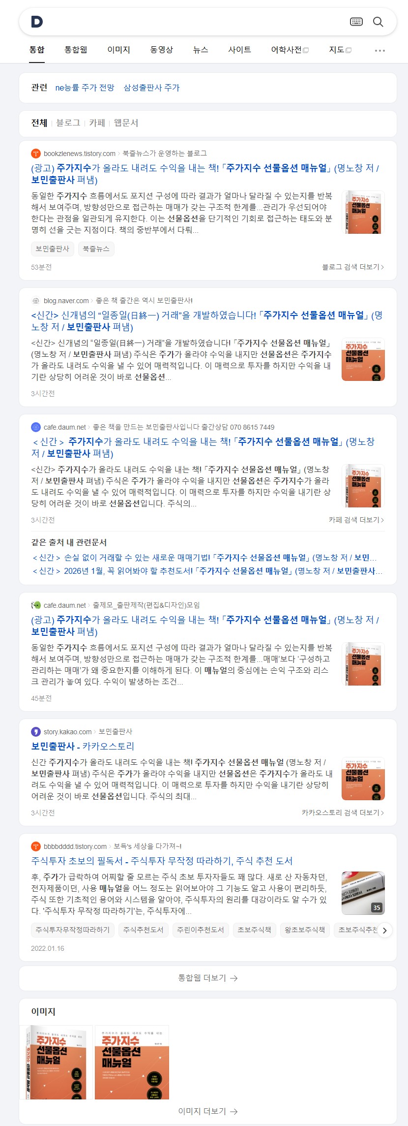
Task: Expand tag list with right chevron arrow
Action: (x=384, y=930)
